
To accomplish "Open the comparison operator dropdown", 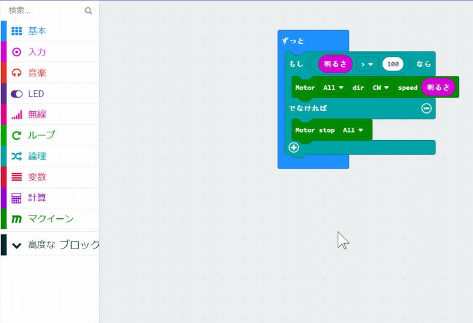I will [367, 63].
